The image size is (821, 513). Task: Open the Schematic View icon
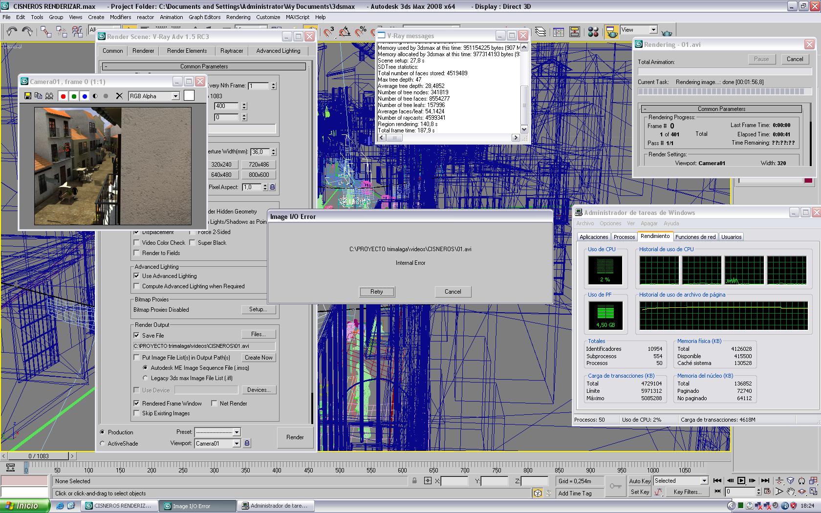point(575,32)
